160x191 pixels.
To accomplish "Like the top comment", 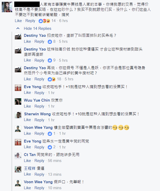I will [18, 21].
